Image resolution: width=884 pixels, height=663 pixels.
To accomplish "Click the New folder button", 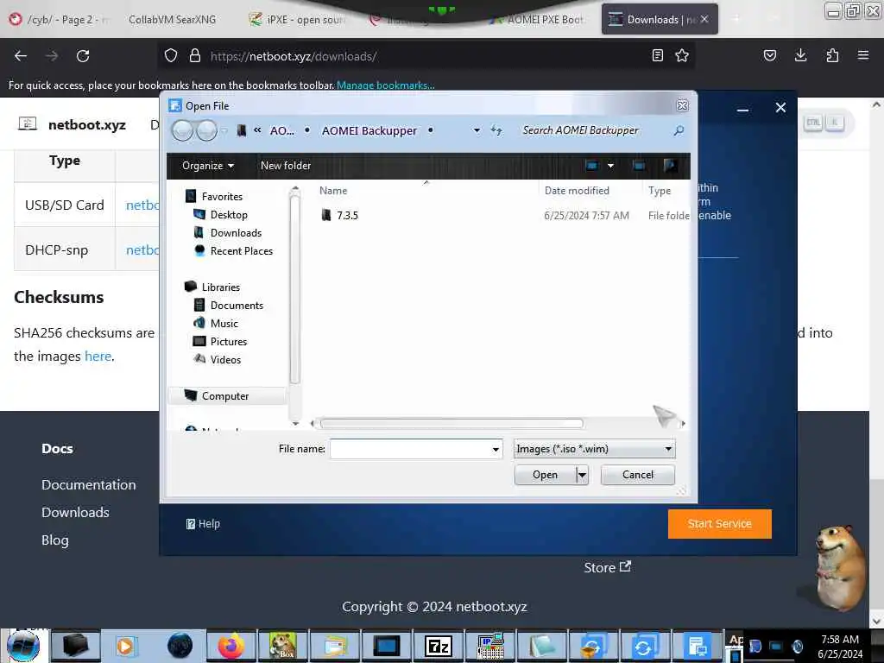I will point(285,165).
